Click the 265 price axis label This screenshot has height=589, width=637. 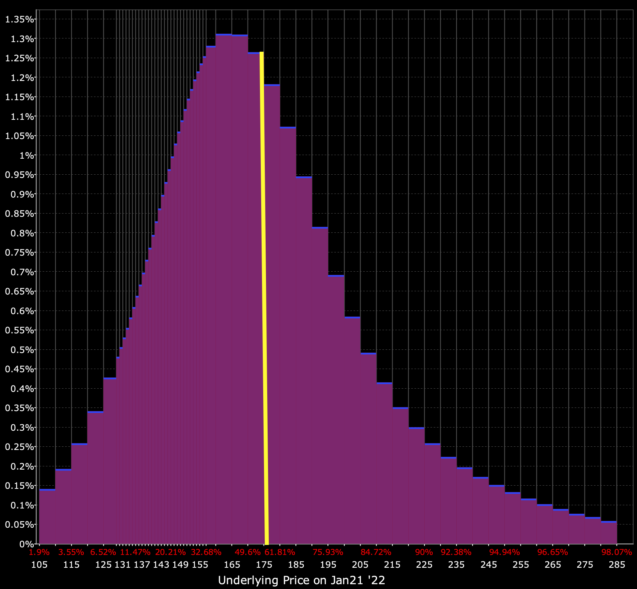coord(553,565)
